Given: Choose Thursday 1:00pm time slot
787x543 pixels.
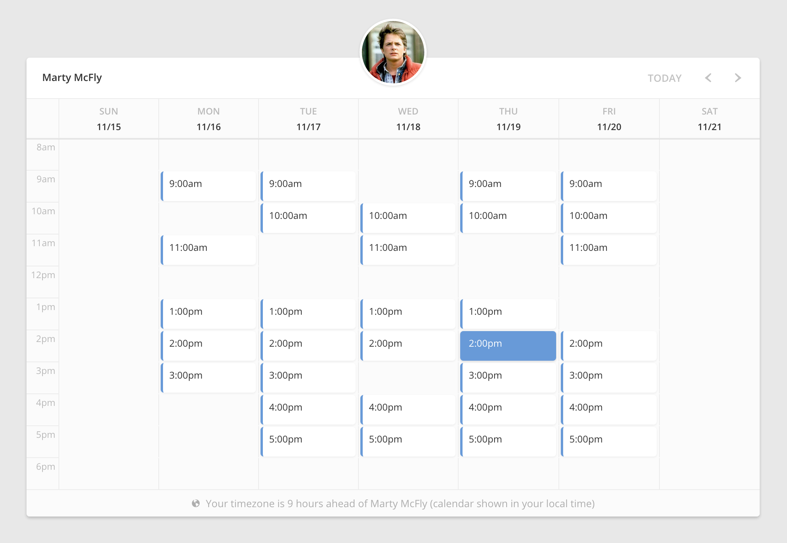Looking at the screenshot, I should click(508, 314).
